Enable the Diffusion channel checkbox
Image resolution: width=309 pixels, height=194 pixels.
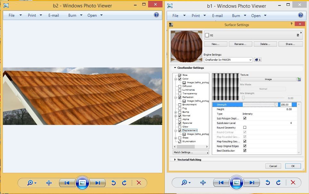coord(180,86)
